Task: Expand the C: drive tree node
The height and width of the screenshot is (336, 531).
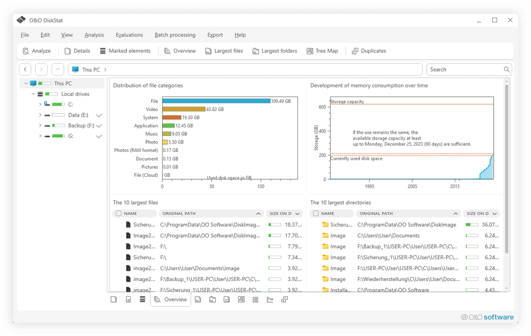Action: (x=40, y=104)
